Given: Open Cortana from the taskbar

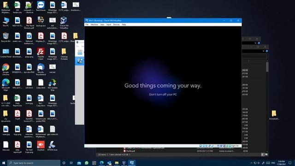Looking at the screenshot, I should 64,163.
